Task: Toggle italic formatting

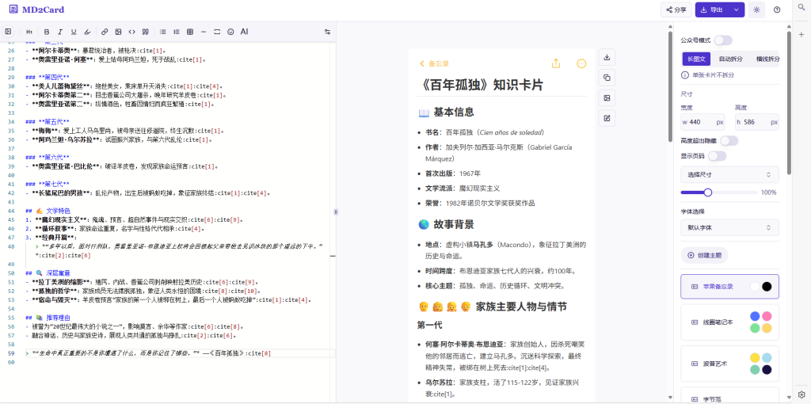Action: [60, 32]
